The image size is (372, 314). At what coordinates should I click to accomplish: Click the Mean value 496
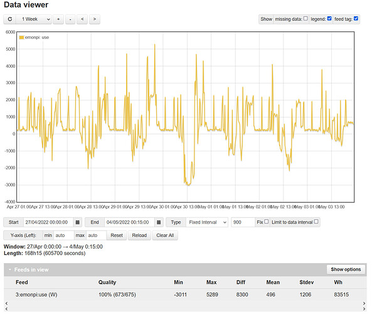click(x=271, y=295)
